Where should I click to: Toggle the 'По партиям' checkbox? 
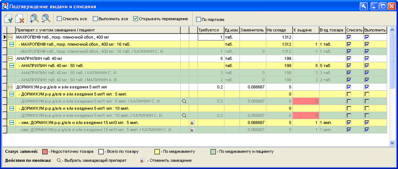(x=198, y=19)
